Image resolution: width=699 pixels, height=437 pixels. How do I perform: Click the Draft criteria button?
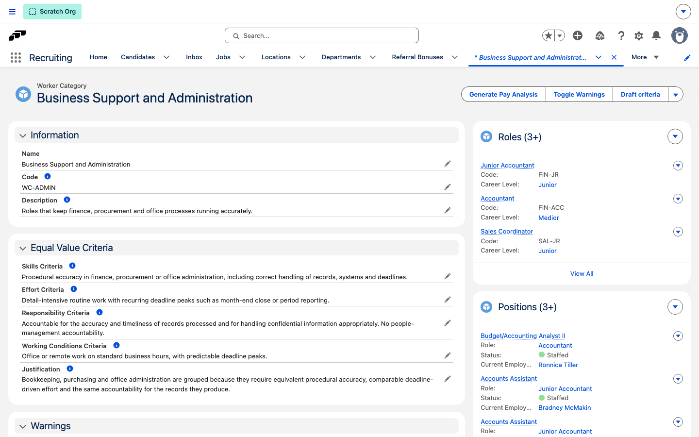pyautogui.click(x=640, y=95)
